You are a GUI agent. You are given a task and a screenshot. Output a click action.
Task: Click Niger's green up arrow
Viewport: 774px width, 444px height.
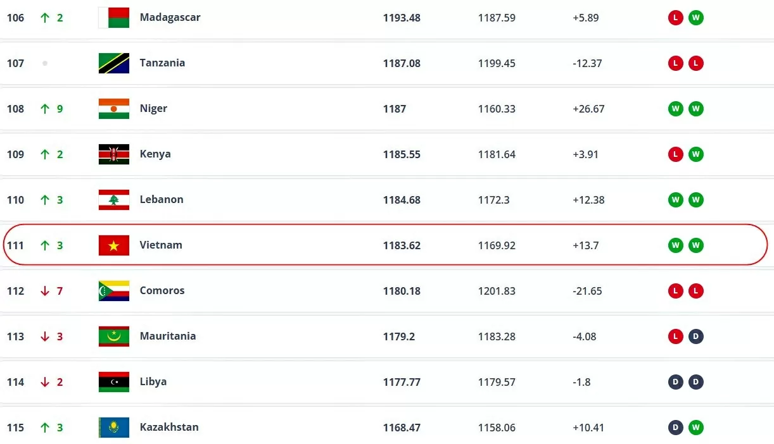click(x=45, y=109)
